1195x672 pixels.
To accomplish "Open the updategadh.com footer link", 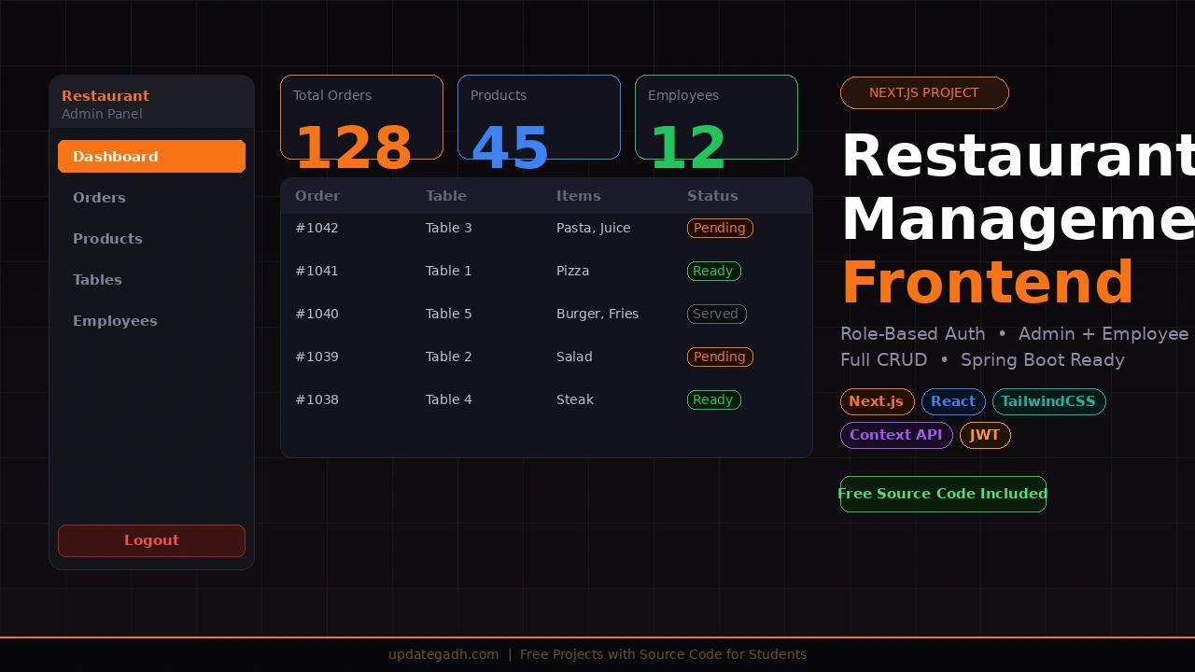I will tap(443, 654).
